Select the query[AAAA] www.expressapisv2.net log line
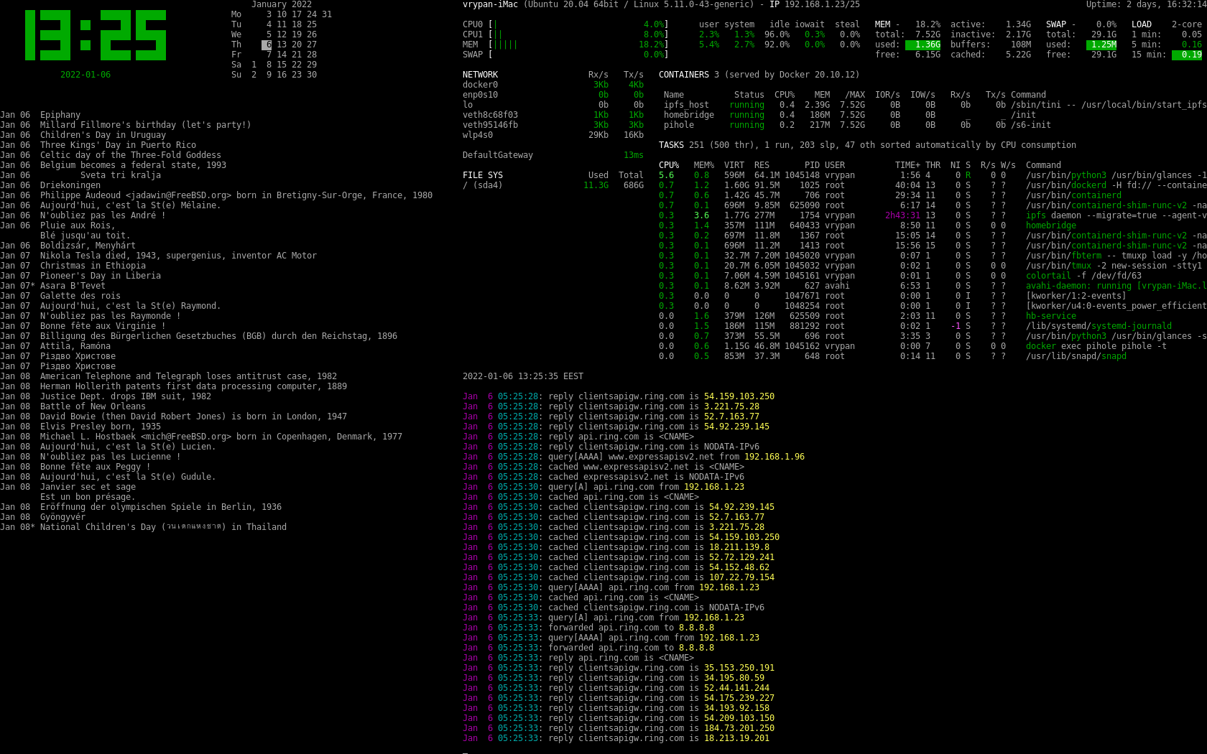 pyautogui.click(x=634, y=457)
